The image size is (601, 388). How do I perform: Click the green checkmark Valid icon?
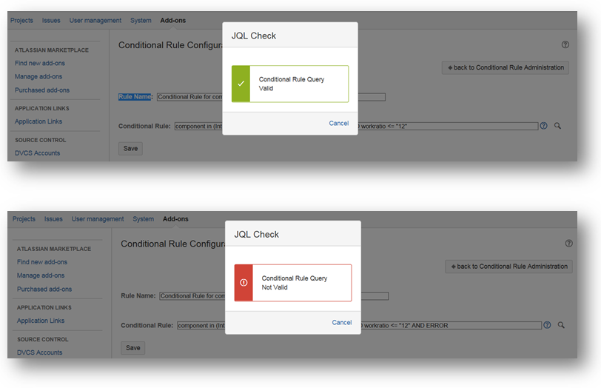[241, 84]
